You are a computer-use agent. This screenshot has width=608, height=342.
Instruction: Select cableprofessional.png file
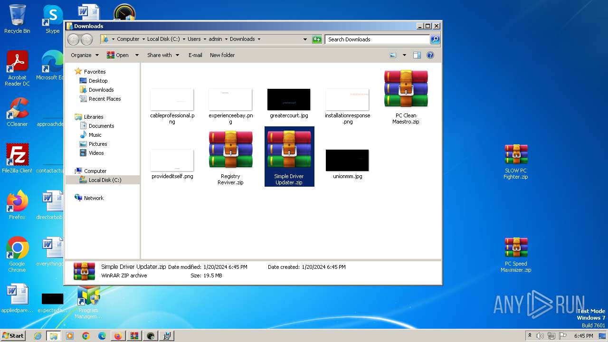click(172, 106)
